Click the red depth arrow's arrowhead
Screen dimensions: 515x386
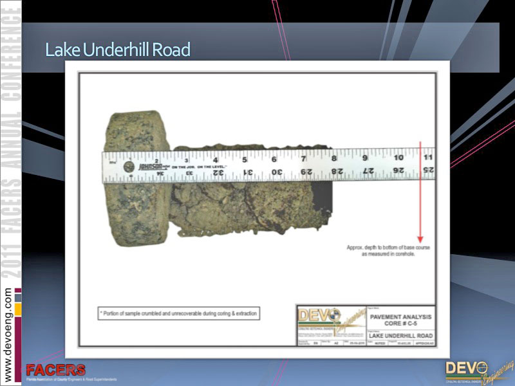(x=420, y=237)
